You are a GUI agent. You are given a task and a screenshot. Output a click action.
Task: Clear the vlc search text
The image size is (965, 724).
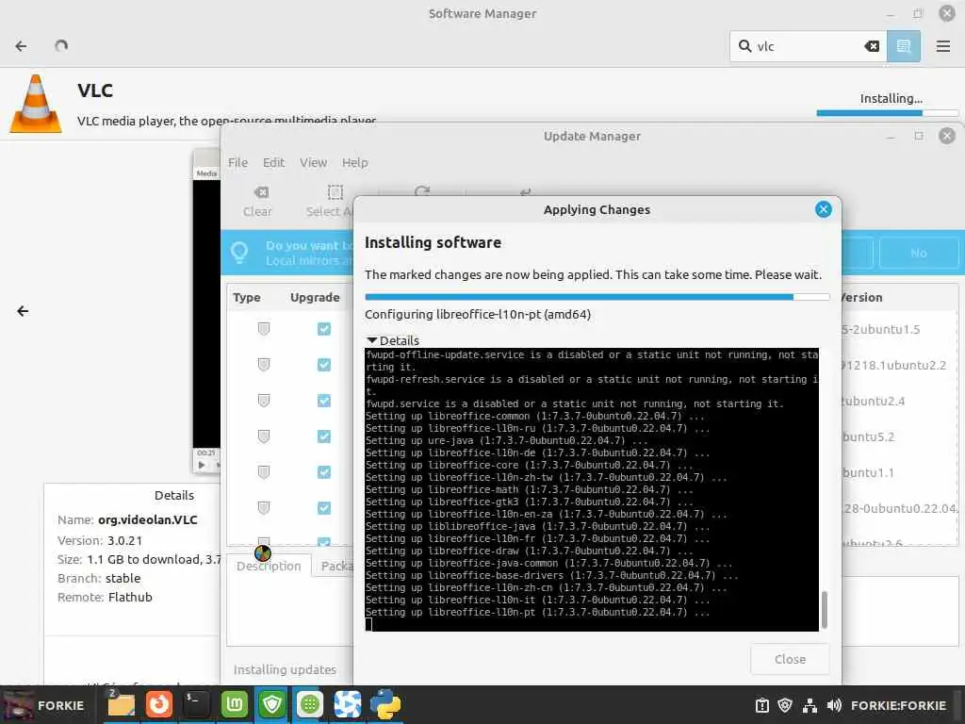[x=872, y=46]
